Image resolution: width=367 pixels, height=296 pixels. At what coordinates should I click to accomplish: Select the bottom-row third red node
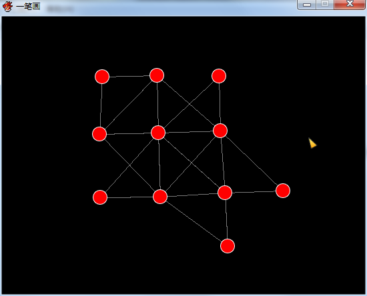225,193
